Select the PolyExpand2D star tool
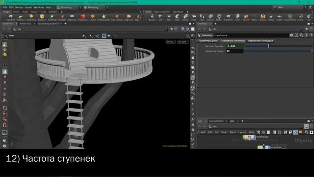 104,17
